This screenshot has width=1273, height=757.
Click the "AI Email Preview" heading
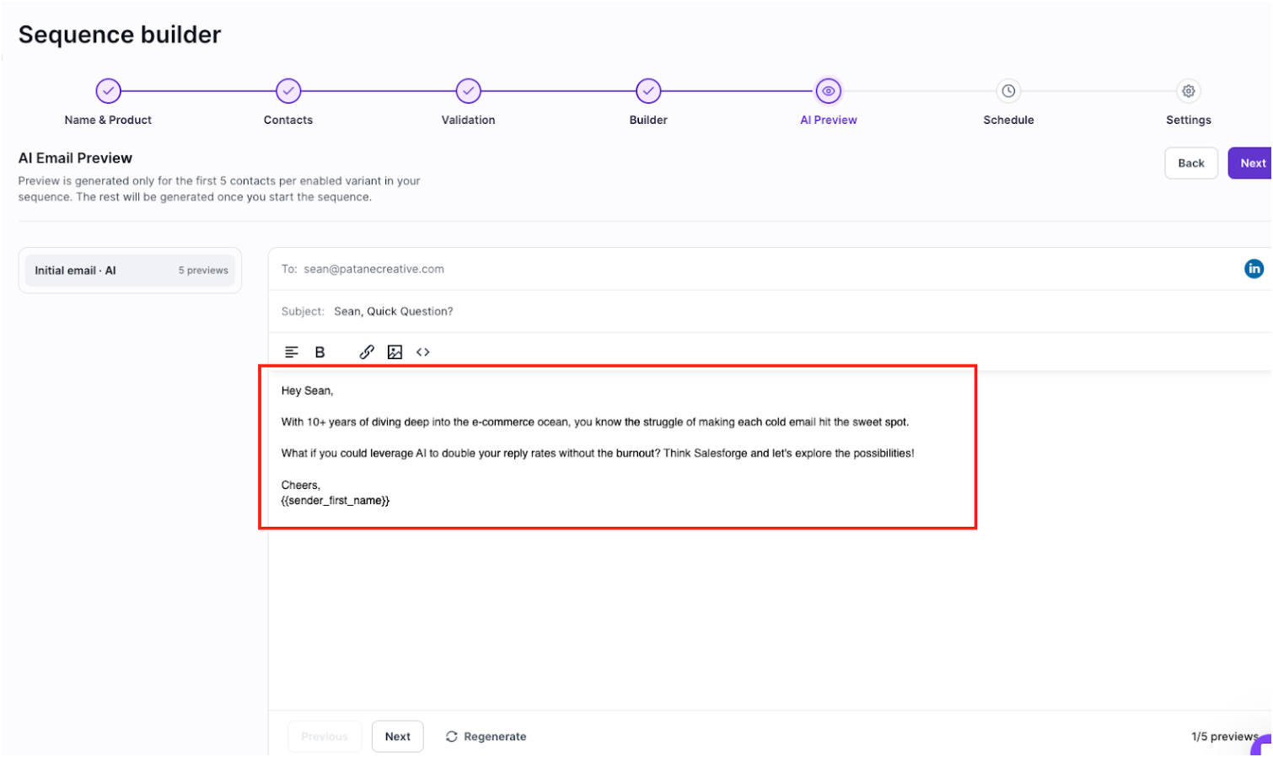pyautogui.click(x=75, y=158)
